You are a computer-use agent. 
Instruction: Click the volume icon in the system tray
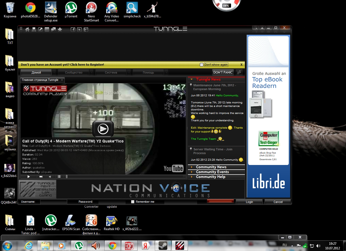[318, 246]
